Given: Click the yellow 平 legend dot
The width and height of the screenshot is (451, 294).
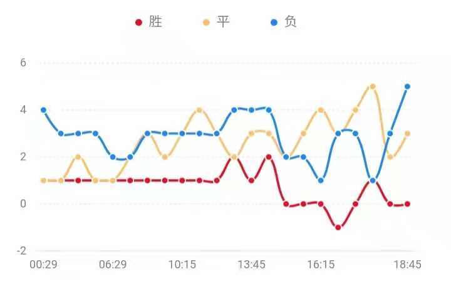Looking at the screenshot, I should 206,23.
